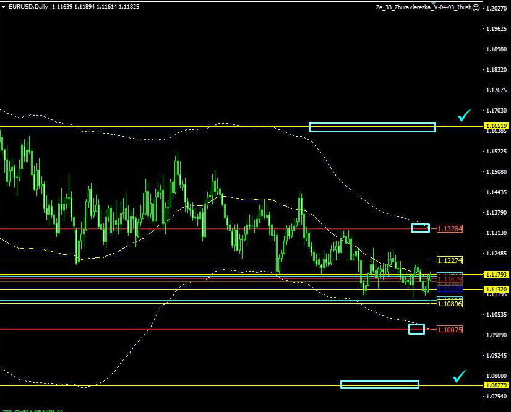Select the small cyan box beside 1.10075

pos(417,329)
